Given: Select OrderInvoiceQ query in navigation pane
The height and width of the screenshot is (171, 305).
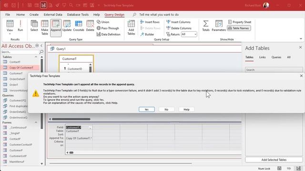Looking at the screenshot, I should pos(18,117).
